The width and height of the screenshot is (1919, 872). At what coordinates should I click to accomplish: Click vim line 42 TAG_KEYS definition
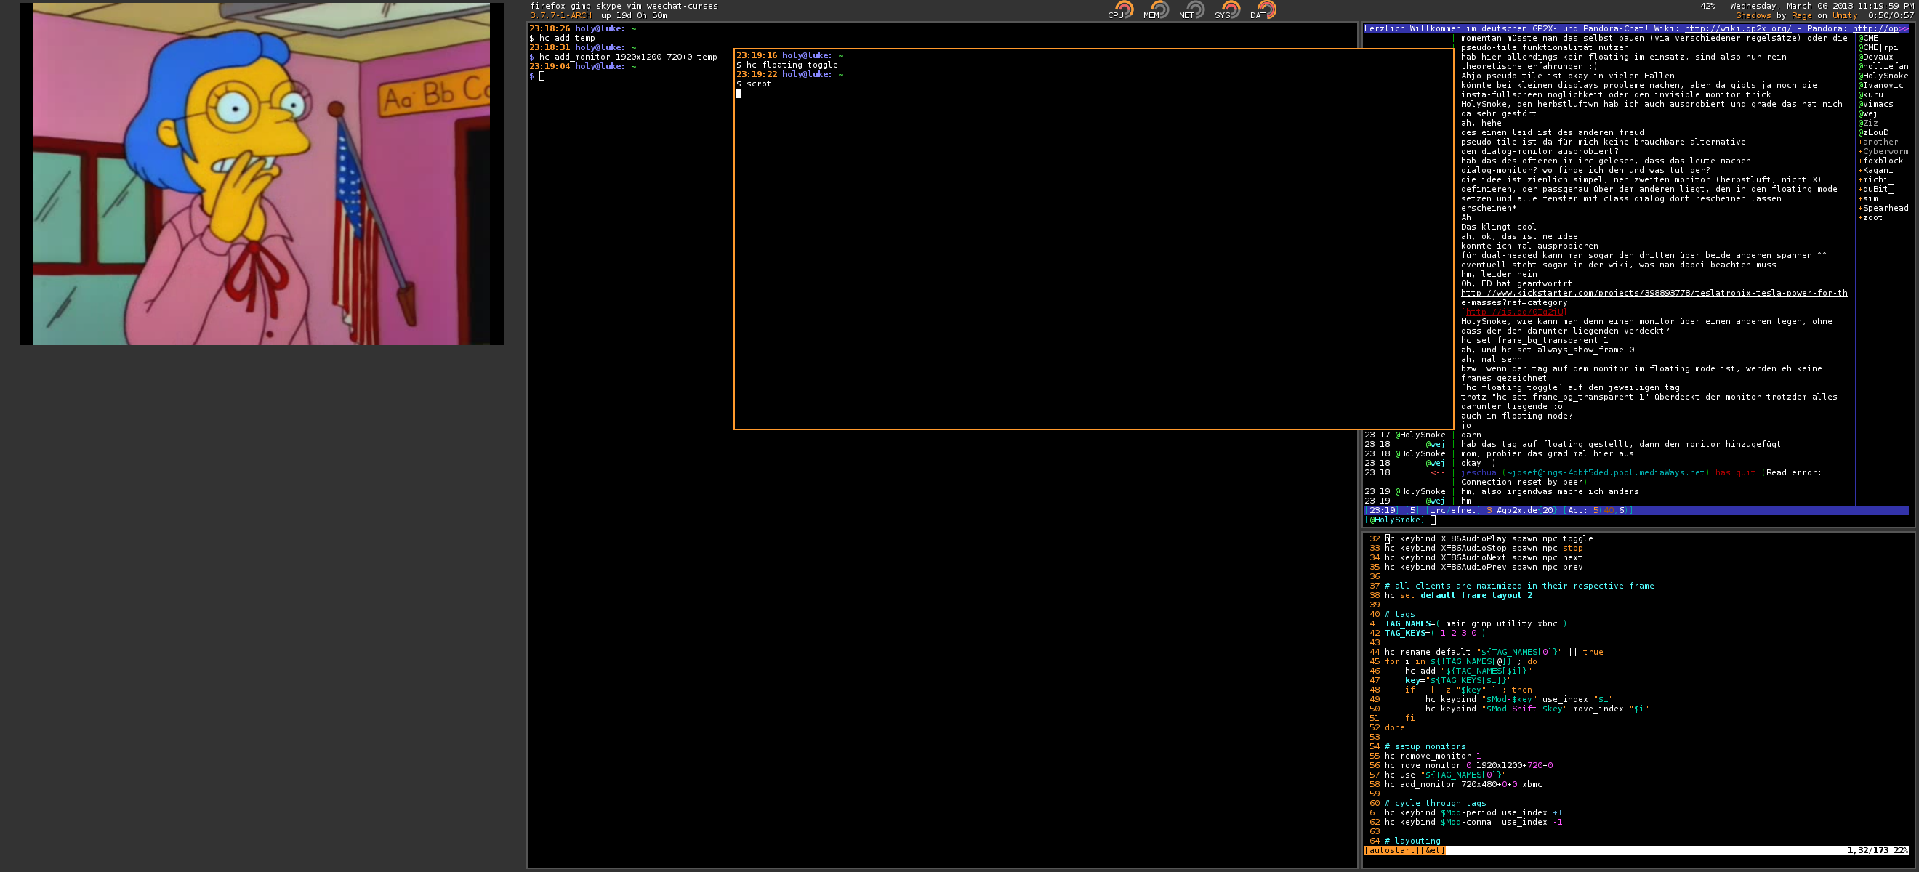[x=1436, y=633]
